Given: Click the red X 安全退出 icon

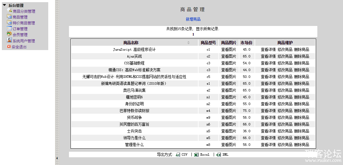Looking at the screenshot, I should [9, 46].
